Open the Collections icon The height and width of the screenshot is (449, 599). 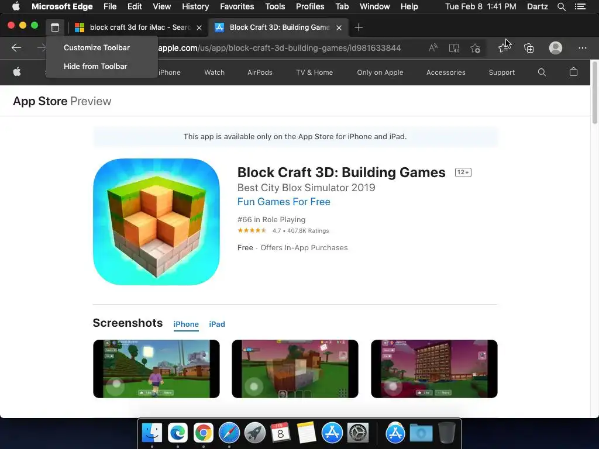[x=529, y=48]
